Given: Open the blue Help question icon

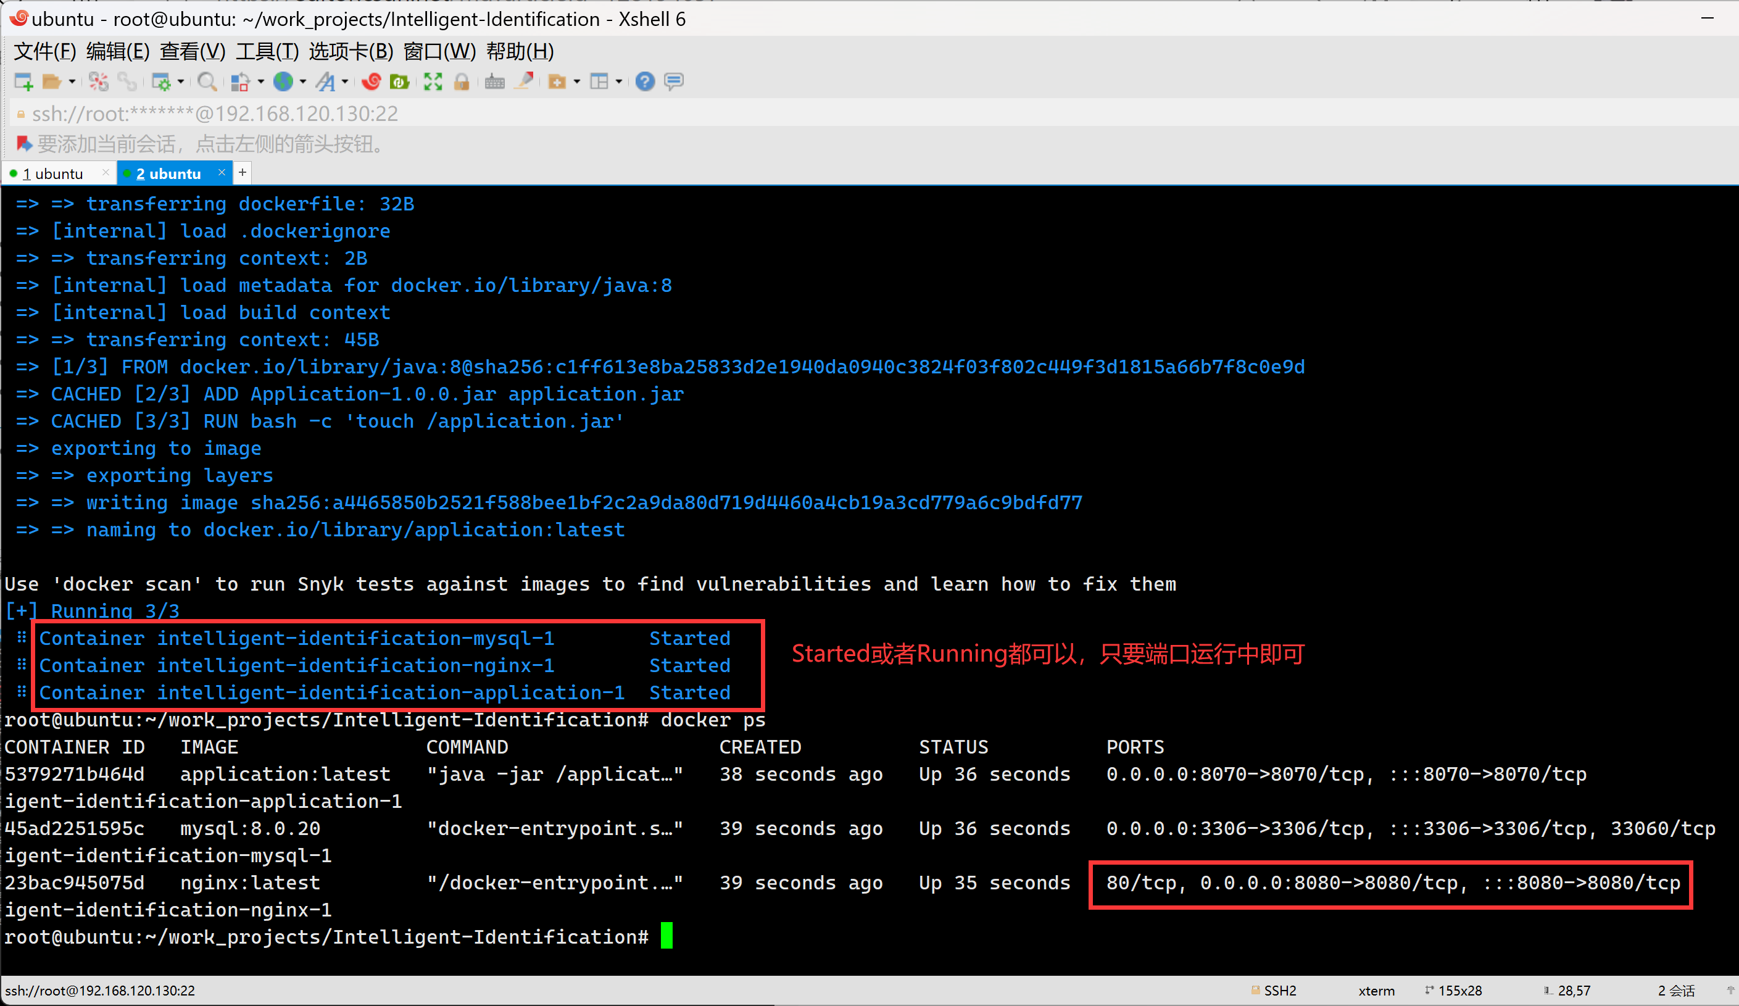Looking at the screenshot, I should click(x=644, y=82).
